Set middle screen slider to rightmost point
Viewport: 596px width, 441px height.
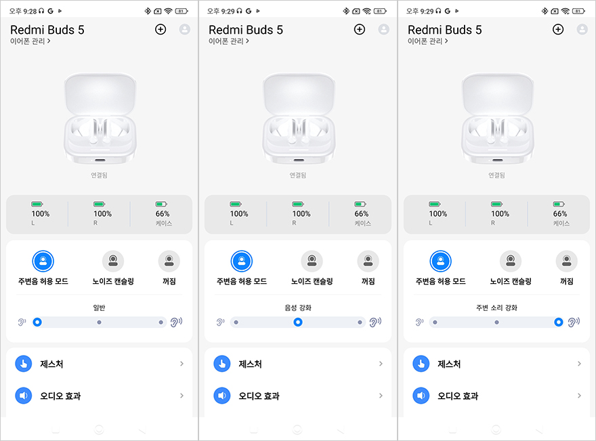tap(360, 322)
